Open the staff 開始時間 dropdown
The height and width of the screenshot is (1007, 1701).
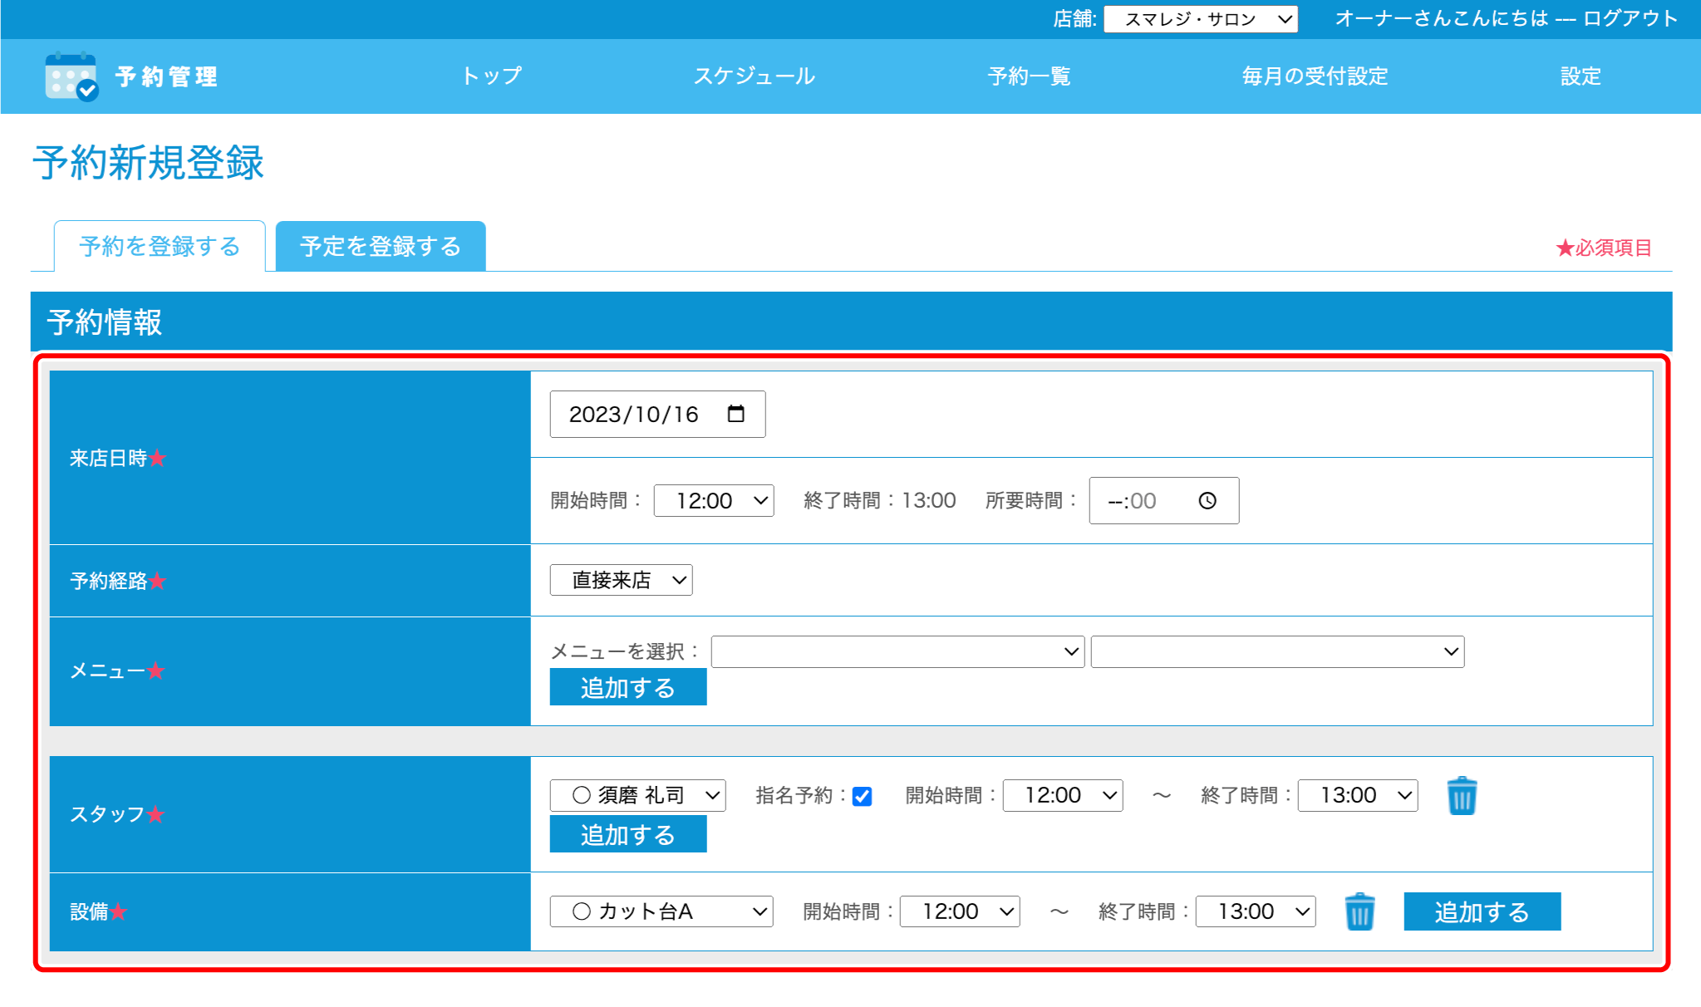pyautogui.click(x=1063, y=795)
